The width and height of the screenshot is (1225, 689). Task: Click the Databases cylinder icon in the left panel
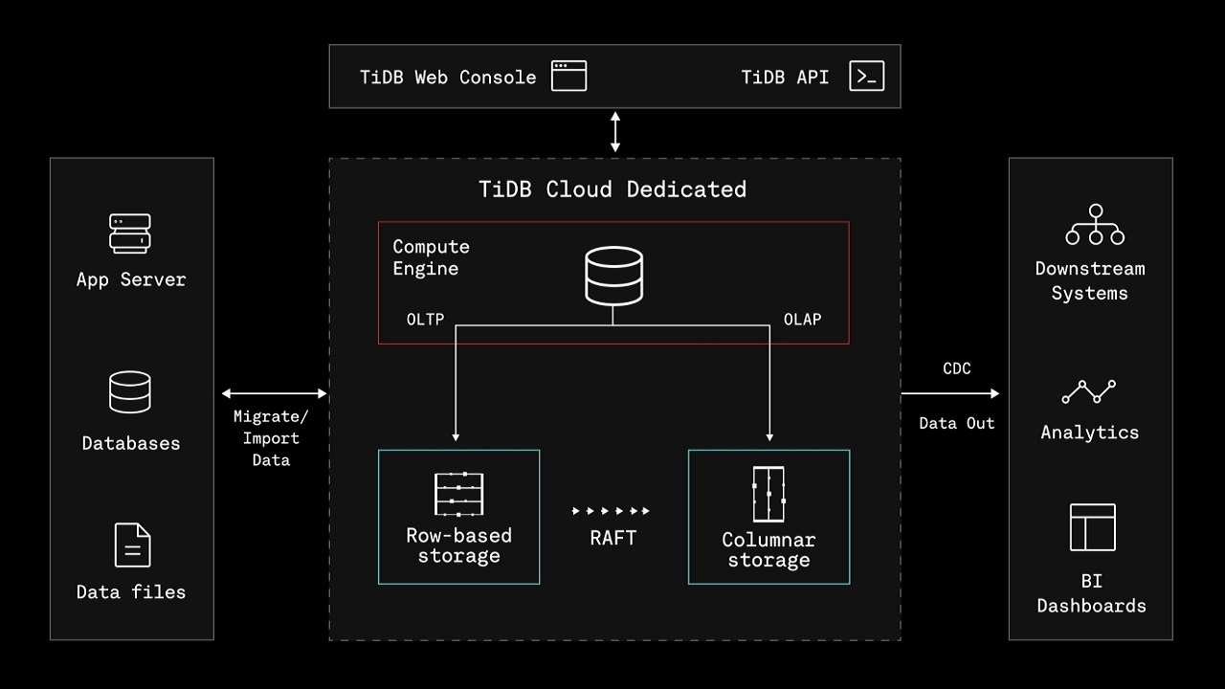point(130,392)
